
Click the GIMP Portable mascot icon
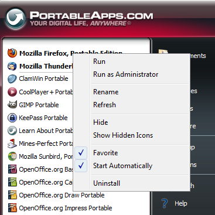[12, 105]
